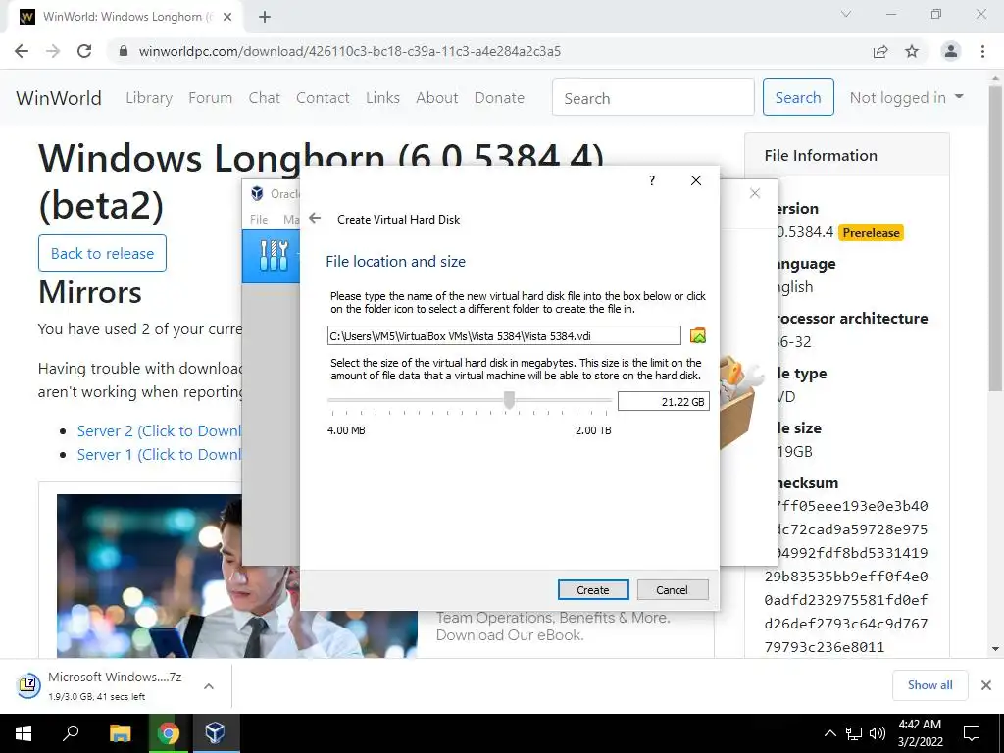
Task: Open the tab search chevron in Chrome
Action: [846, 14]
